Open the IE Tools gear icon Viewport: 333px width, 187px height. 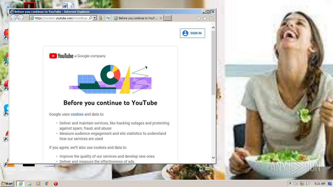[x=211, y=18]
